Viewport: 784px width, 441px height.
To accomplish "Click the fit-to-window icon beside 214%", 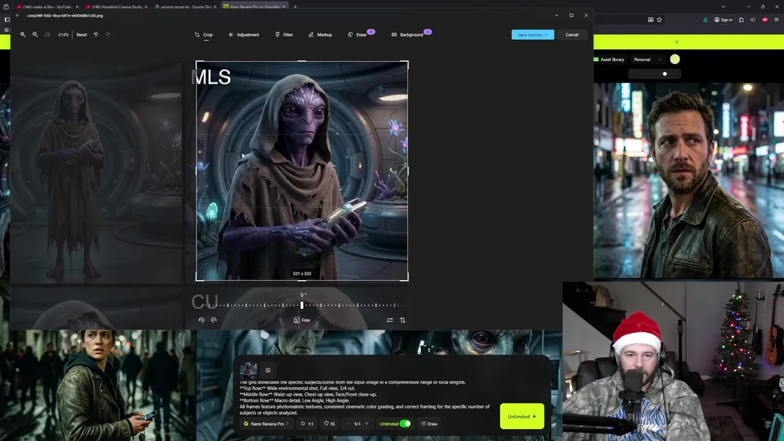I will 47,34.
